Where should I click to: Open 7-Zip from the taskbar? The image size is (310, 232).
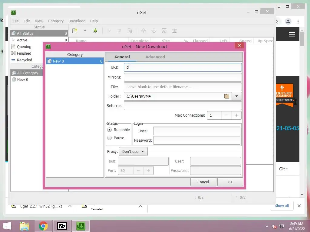pyautogui.click(x=62, y=226)
